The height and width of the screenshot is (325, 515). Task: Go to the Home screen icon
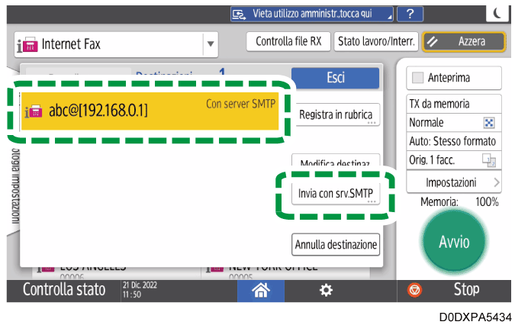tap(261, 291)
